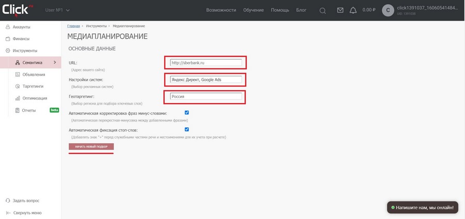This screenshot has height=219, width=465.
Task: Expand the User №1 dropdown
Action: (x=57, y=10)
